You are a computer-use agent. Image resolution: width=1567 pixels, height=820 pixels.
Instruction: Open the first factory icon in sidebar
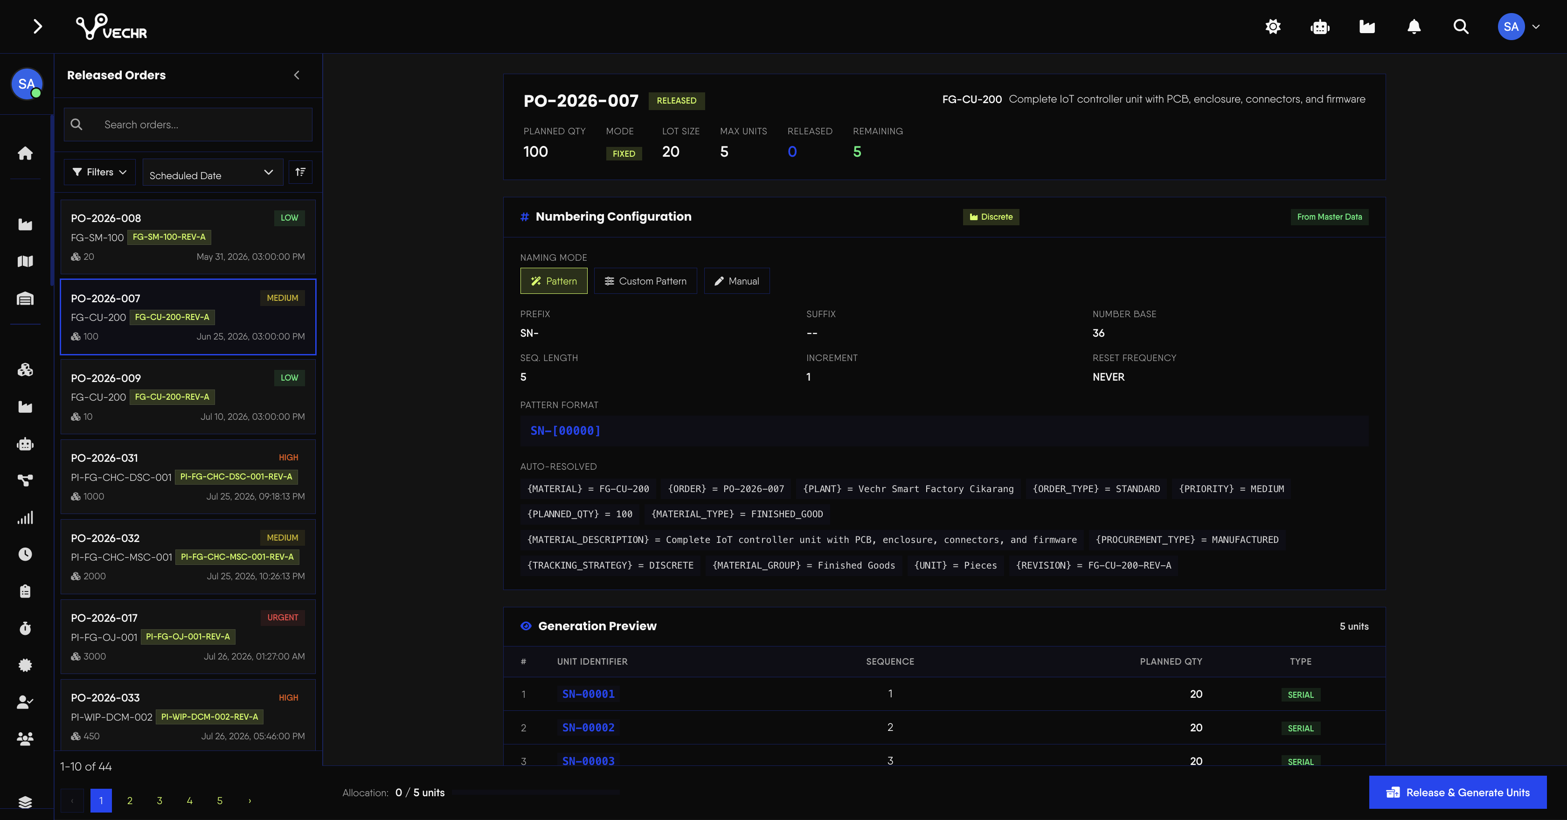click(25, 224)
